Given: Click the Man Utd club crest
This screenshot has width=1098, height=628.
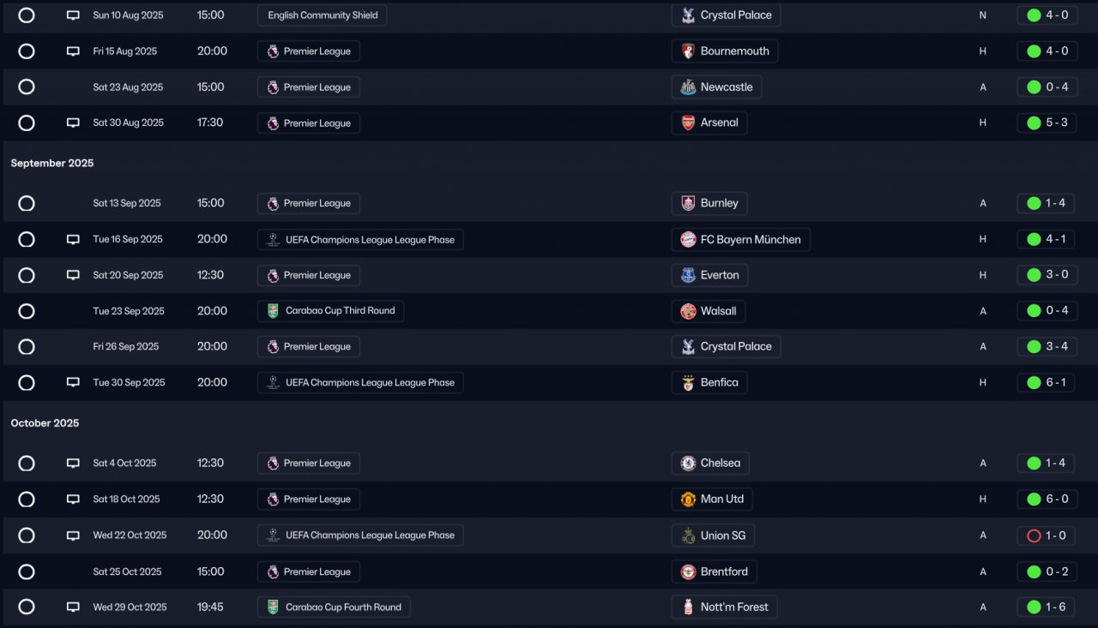Looking at the screenshot, I should coord(688,499).
